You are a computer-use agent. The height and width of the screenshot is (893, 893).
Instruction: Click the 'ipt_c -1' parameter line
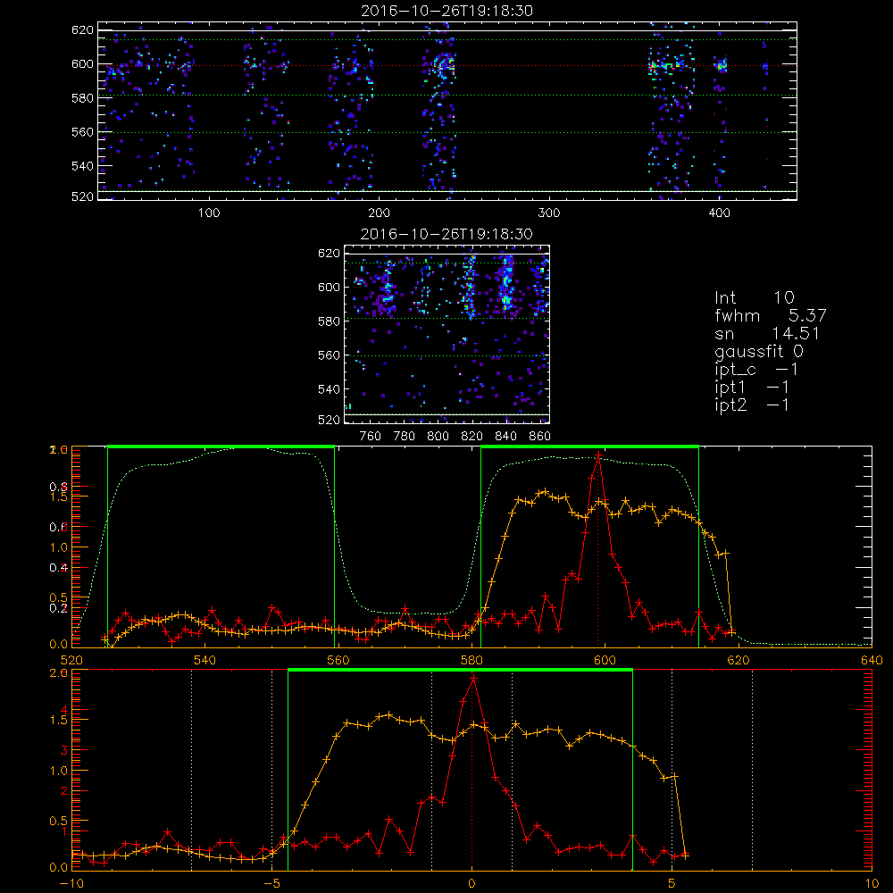click(756, 370)
